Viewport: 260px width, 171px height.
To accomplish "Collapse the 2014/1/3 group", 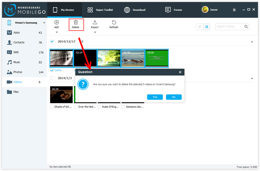I will tap(252, 78).
